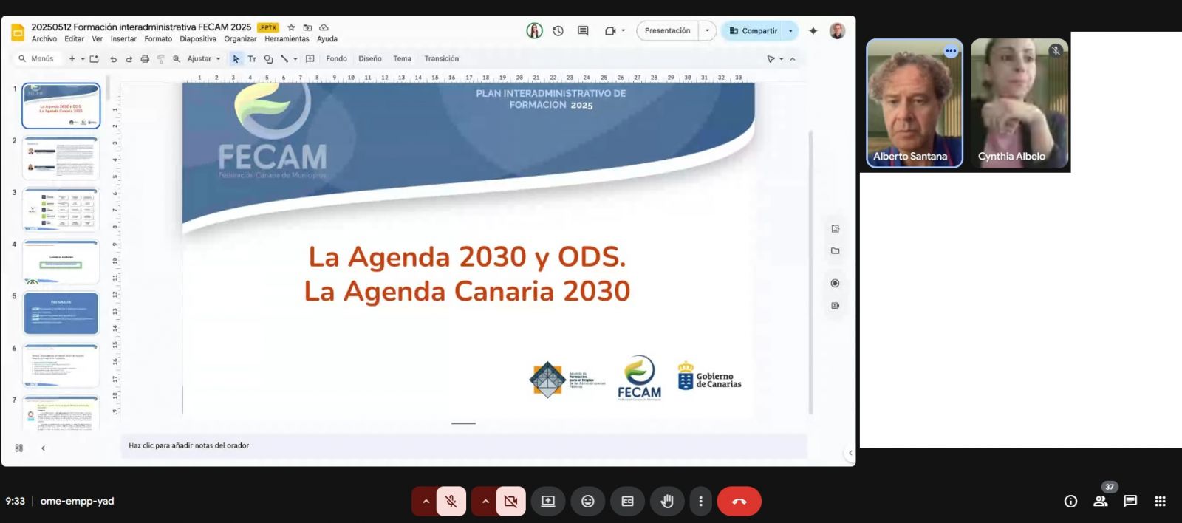Turn on the camera in the call bar

(x=510, y=501)
